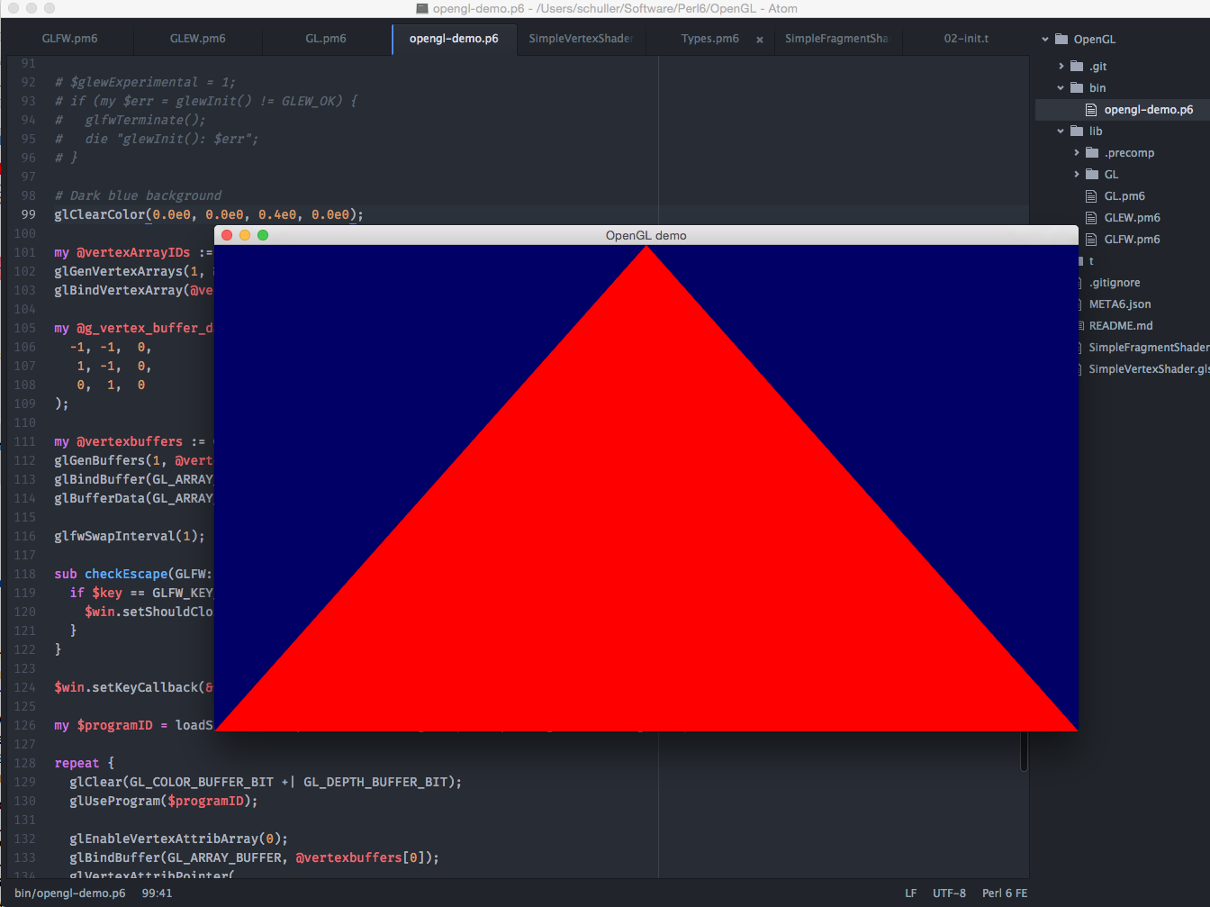
Task: Expand the GL folder chevron
Action: point(1077,175)
